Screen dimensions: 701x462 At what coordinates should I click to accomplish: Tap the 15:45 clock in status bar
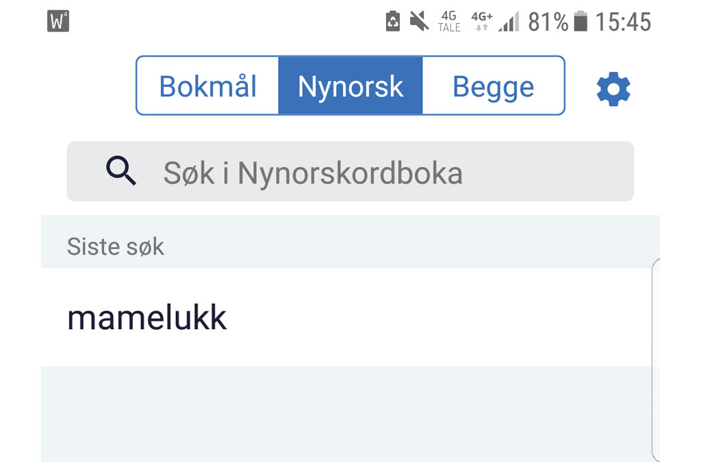(x=622, y=22)
